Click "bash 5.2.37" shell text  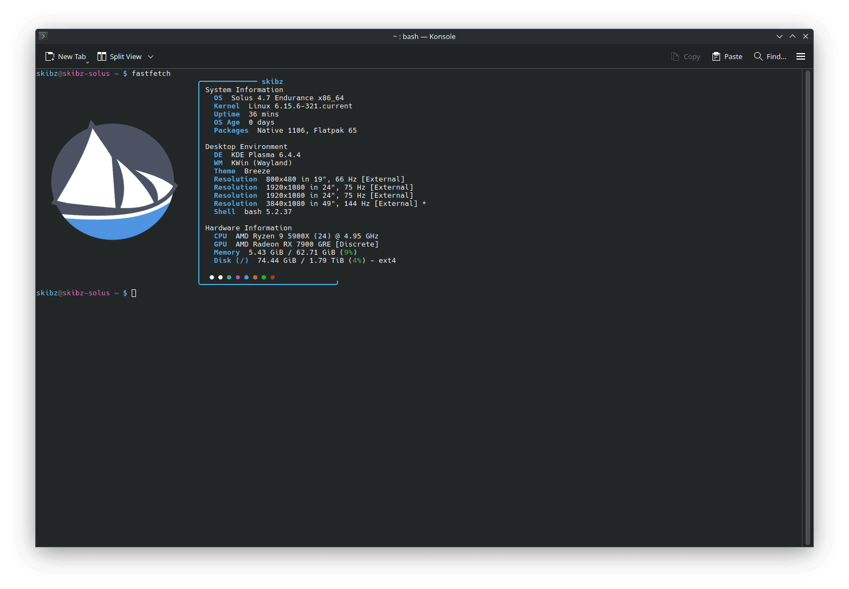click(268, 212)
